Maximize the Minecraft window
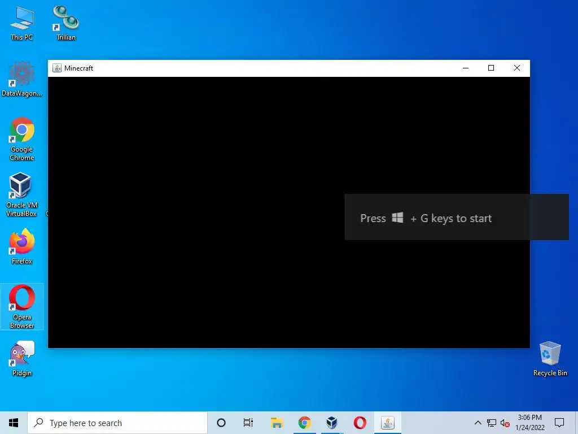 point(491,68)
